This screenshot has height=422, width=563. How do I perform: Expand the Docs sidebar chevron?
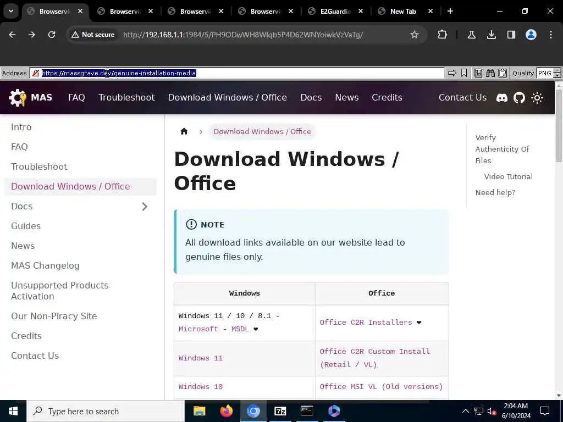(x=145, y=207)
